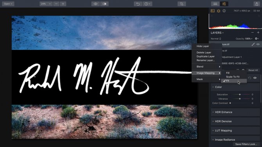262x147 pixels.
Task: Select the Crop tool icon
Action: [182, 4]
